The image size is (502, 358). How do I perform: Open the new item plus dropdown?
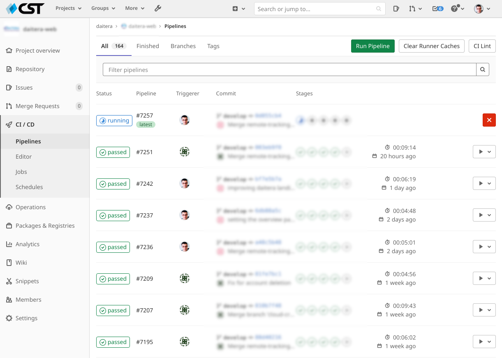pos(239,9)
